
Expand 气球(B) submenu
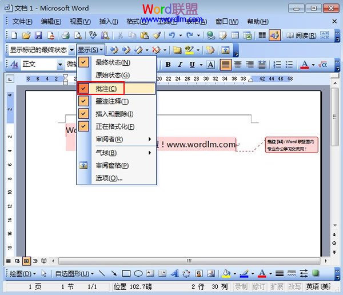tap(117, 153)
